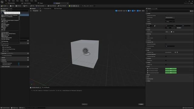194x109 pixels.
Task: Add new variable with plus button
Action: 28,60
